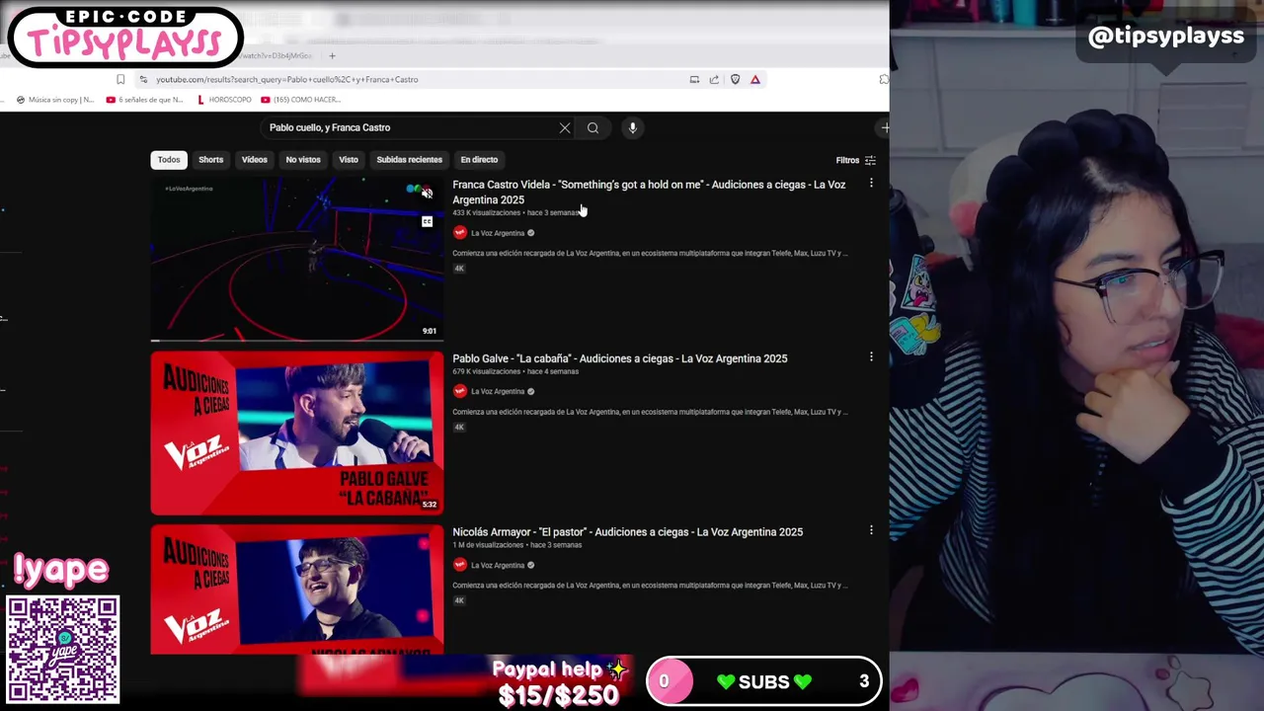Open Nicolás Armayor El pastor title link
Screen dimensions: 1264x711
tap(627, 531)
